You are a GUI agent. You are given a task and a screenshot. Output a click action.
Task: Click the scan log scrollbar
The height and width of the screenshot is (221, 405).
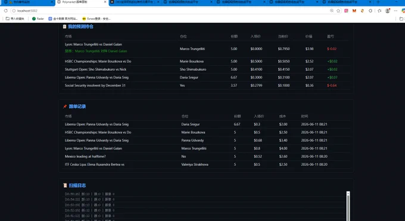tap(348, 207)
